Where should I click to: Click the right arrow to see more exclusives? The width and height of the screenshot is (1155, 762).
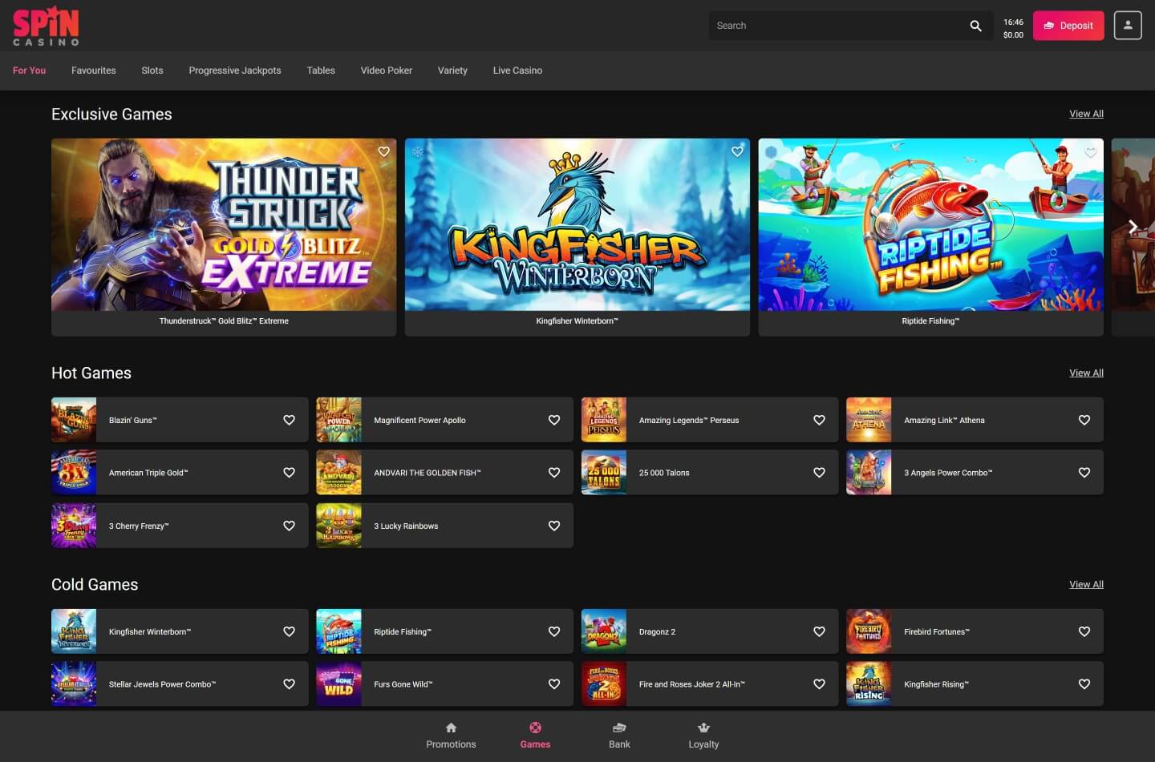coord(1133,226)
